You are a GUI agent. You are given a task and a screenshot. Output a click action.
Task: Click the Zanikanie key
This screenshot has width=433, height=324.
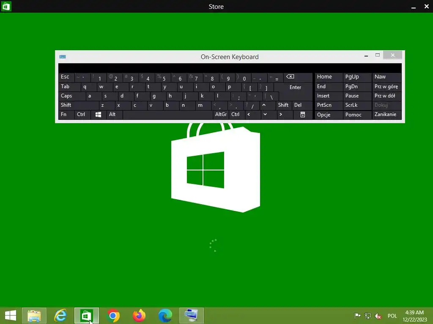coord(387,115)
